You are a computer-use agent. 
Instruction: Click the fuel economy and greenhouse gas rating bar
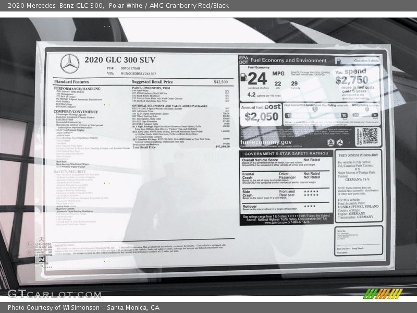[x=316, y=115]
